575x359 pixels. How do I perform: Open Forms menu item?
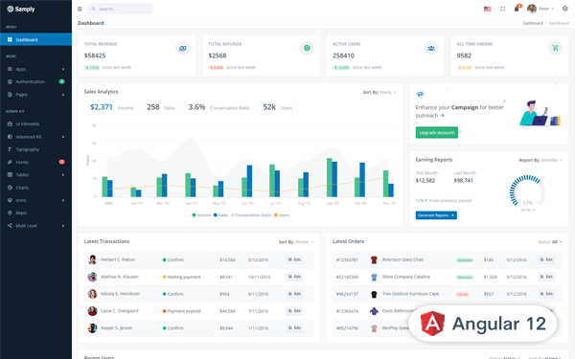(x=36, y=162)
